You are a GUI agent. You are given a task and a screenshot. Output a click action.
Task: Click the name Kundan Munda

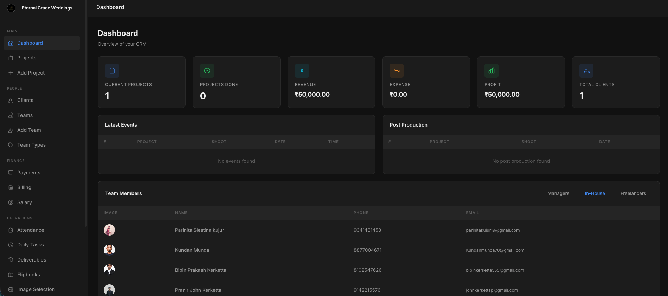pos(192,250)
